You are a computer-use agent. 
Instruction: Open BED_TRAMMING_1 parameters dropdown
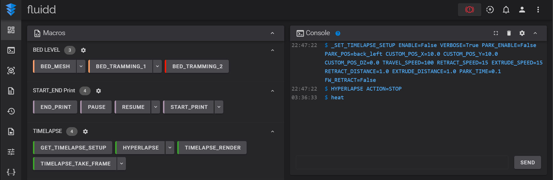(x=157, y=66)
